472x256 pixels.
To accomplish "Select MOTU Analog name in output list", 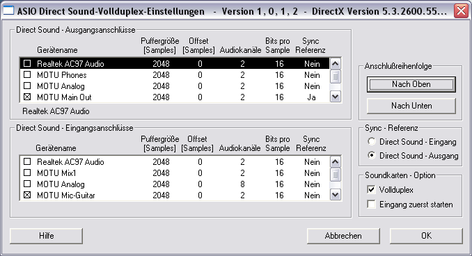I will [x=61, y=86].
